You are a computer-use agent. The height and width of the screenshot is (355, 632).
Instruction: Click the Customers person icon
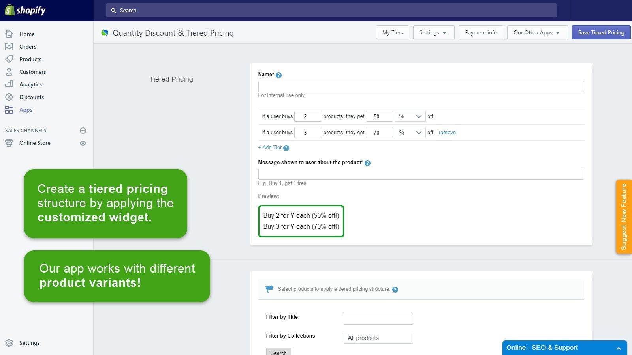tap(9, 72)
